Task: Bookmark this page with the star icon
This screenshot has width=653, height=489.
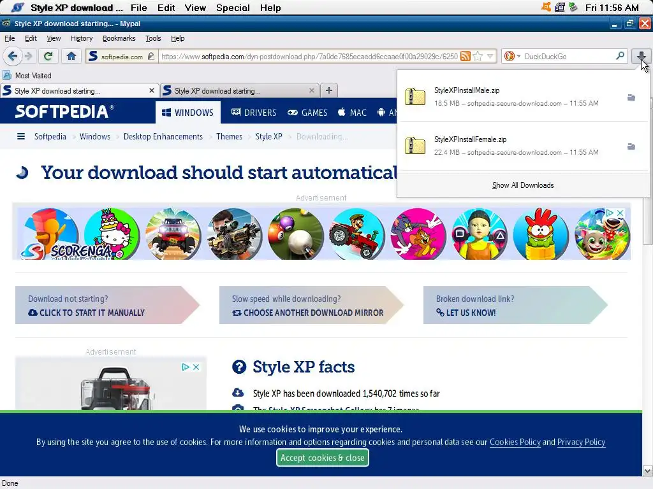Action: point(478,56)
